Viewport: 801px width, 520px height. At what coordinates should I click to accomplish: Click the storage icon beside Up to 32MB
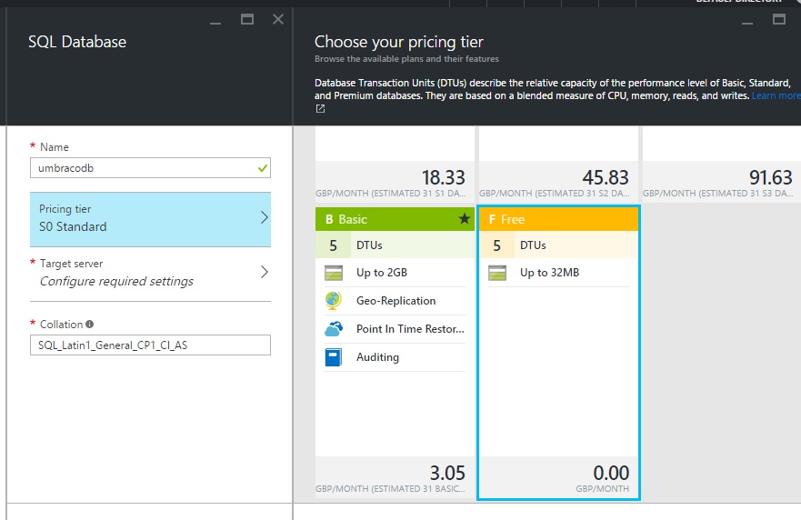[497, 273]
